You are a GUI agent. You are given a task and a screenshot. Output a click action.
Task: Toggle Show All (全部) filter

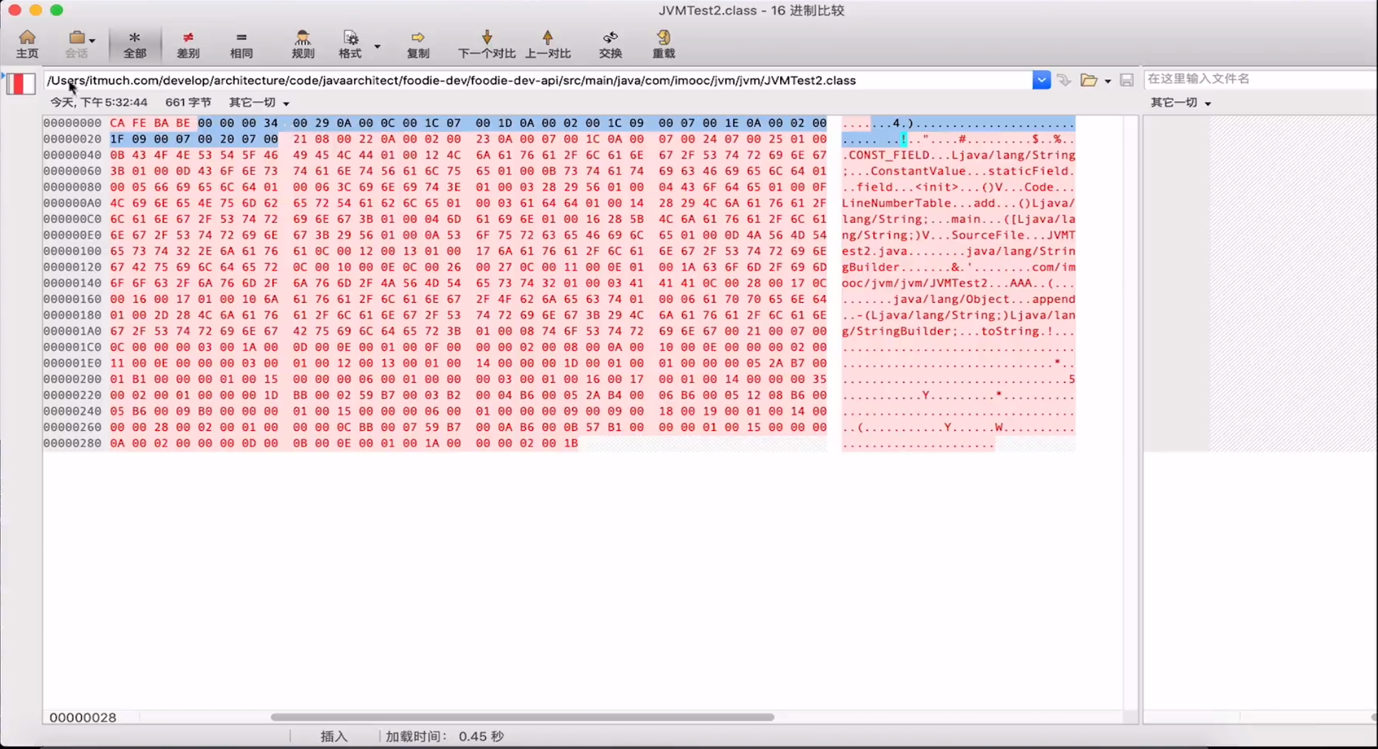[x=134, y=44]
